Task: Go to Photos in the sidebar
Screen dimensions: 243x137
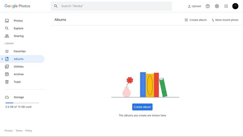Action: (x=18, y=21)
